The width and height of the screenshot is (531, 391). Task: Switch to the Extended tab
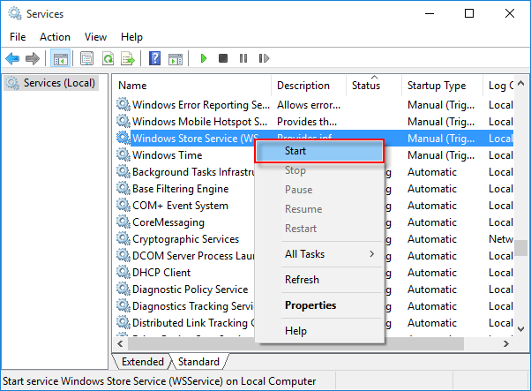coord(142,362)
